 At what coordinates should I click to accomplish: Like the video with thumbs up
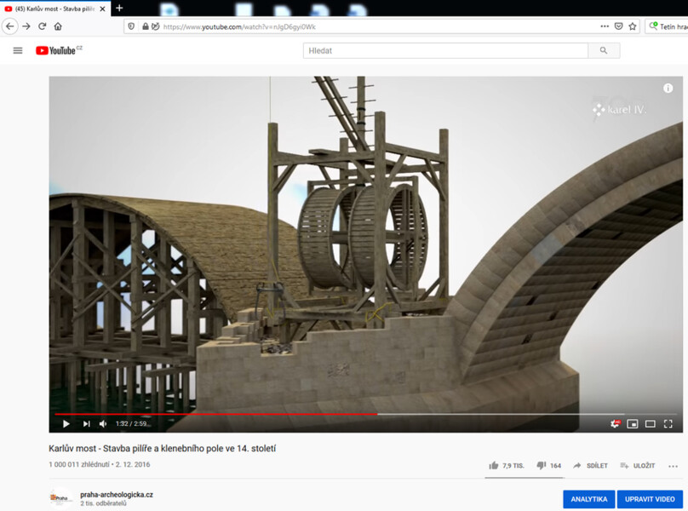click(494, 466)
